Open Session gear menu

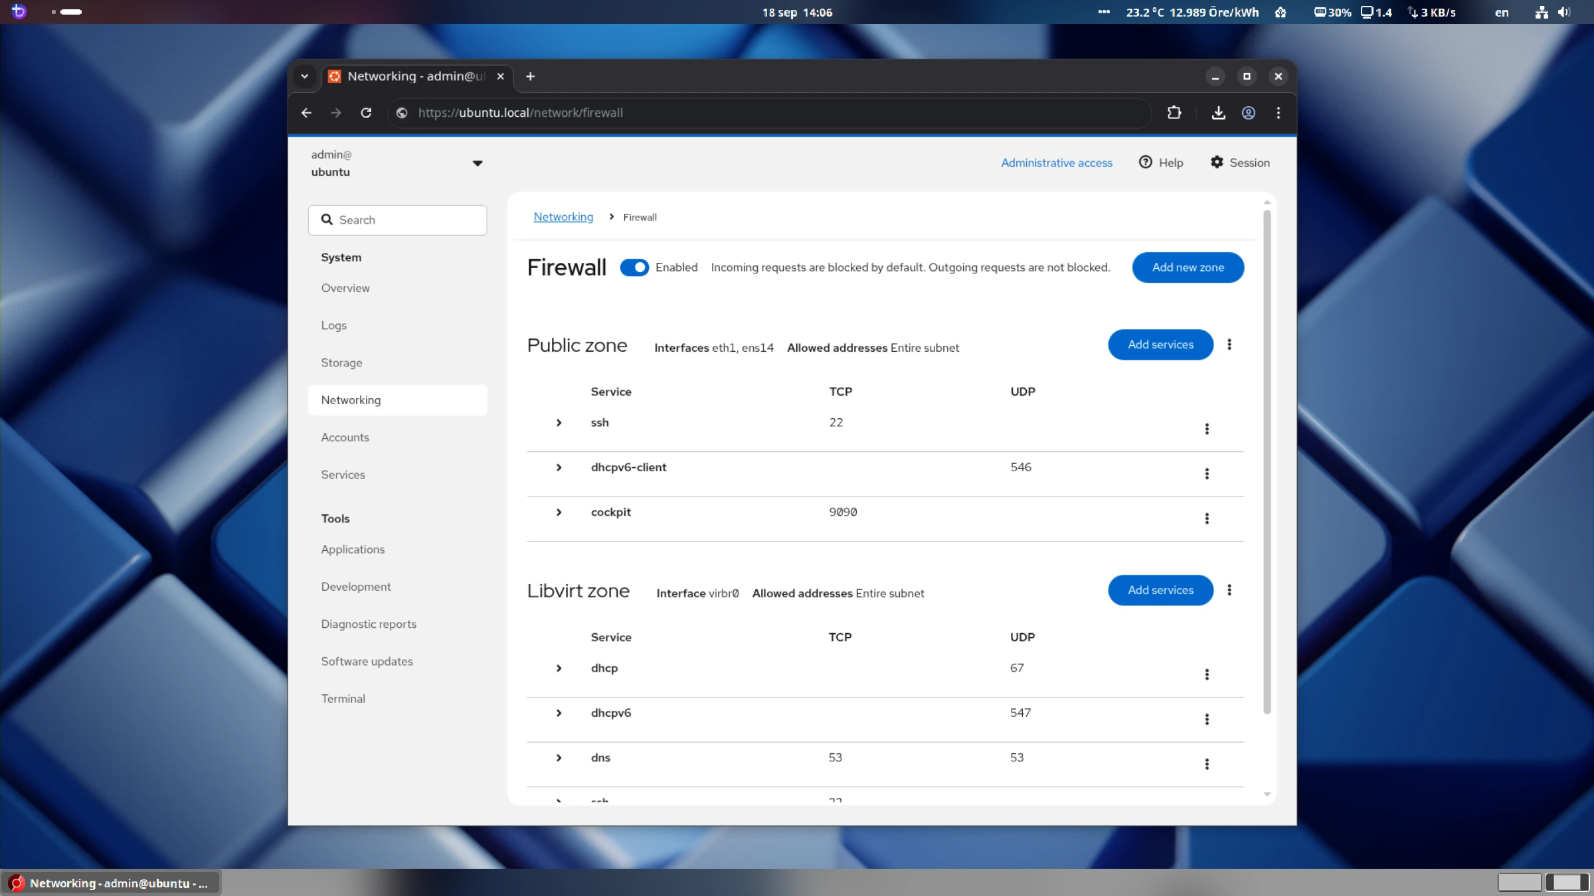[x=1239, y=163]
